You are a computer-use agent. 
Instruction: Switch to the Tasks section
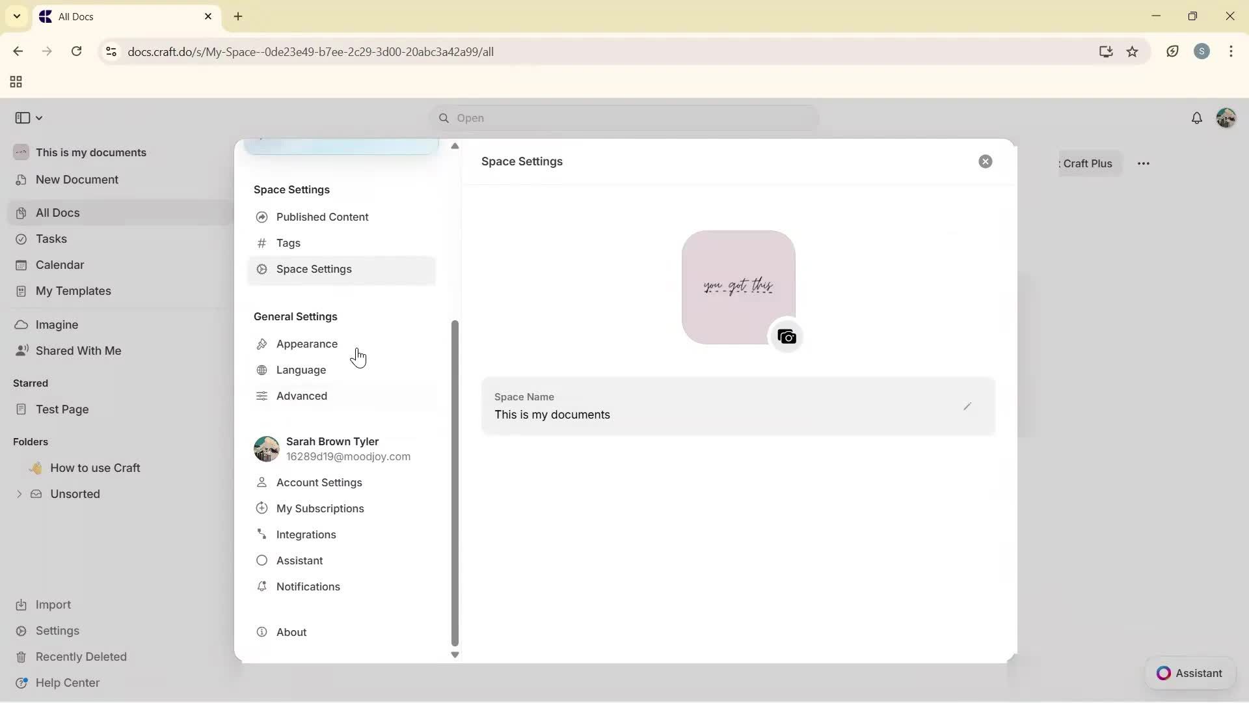click(x=51, y=239)
